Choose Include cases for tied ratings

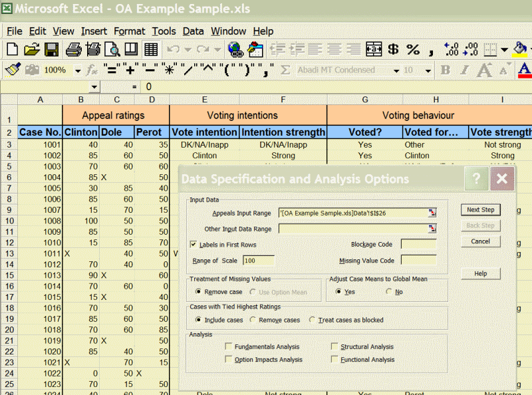(198, 320)
